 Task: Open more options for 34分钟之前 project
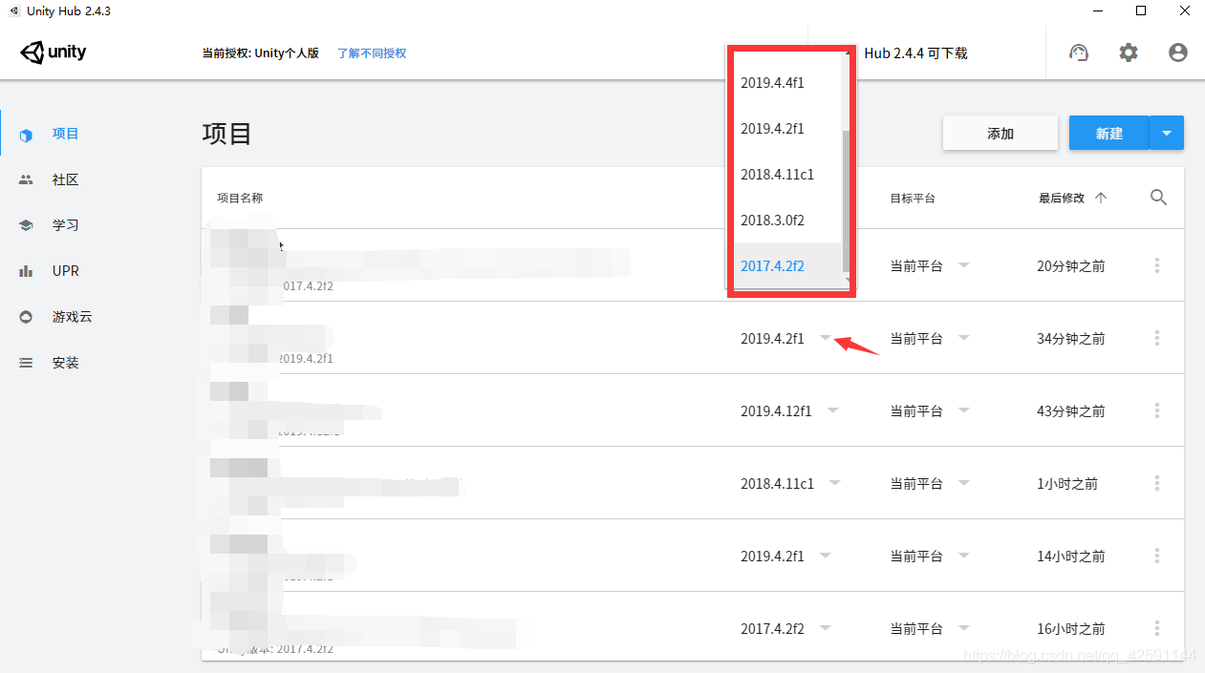point(1157,339)
